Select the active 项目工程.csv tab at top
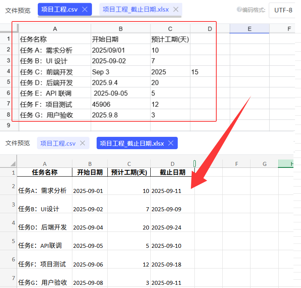This screenshot has height=288, width=301. coord(58,10)
